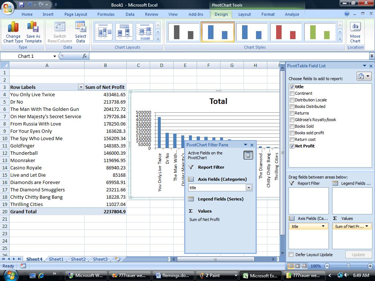The height and width of the screenshot is (281, 375).
Task: Uncheck the title field checkbox
Action: 292,87
